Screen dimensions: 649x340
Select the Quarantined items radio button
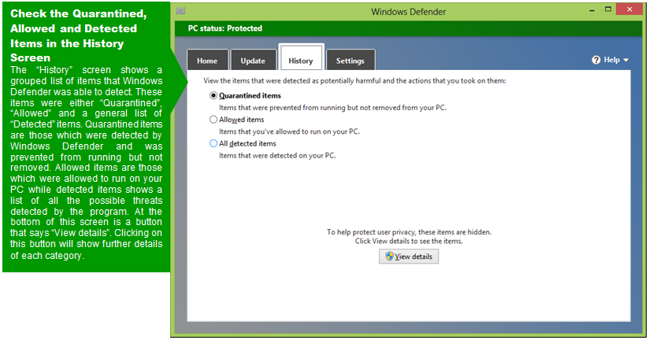[213, 95]
